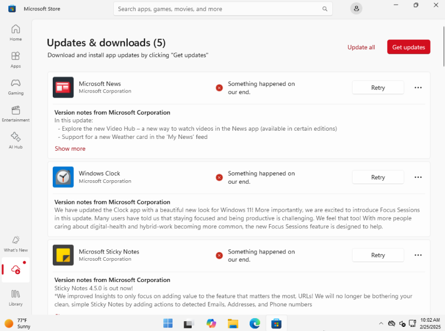Open the clock and date flyout
Image resolution: width=445 pixels, height=331 pixels.
(x=430, y=323)
